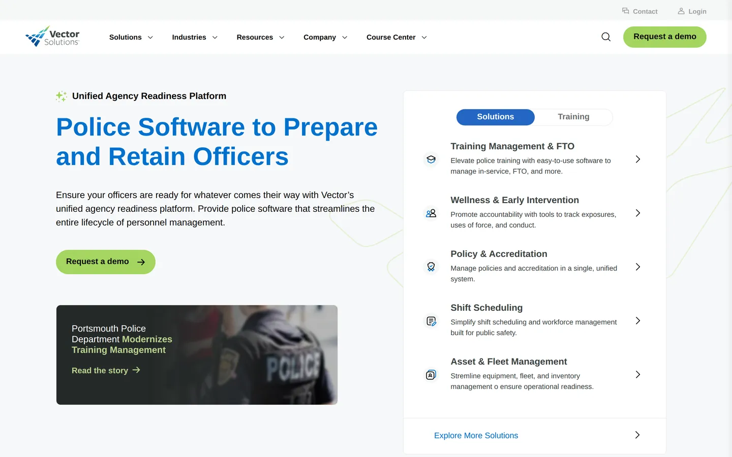The width and height of the screenshot is (732, 457).
Task: Click the sparkle icon beside Unified Agency Readiness
Action: pyautogui.click(x=62, y=96)
